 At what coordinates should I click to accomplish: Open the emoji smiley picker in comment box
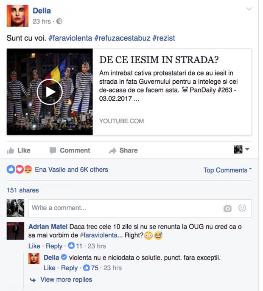(x=242, y=208)
